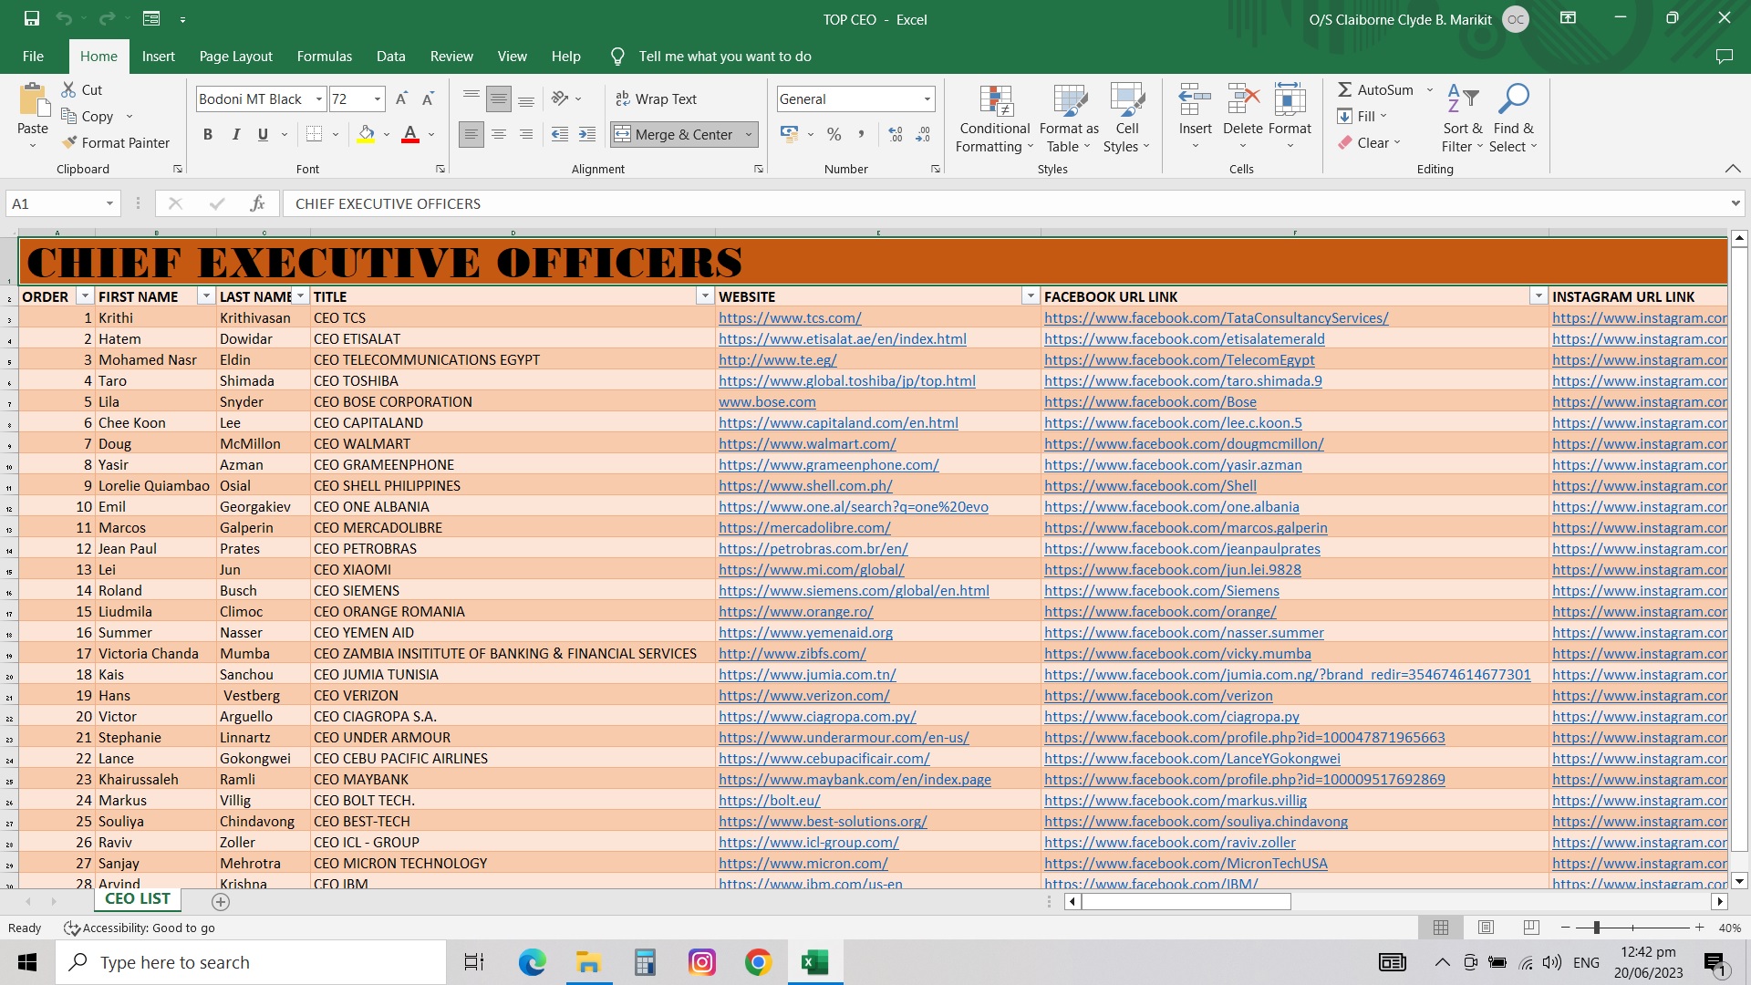This screenshot has height=985, width=1751.
Task: Open the https://www.walmart.com/ link
Action: coord(806,444)
